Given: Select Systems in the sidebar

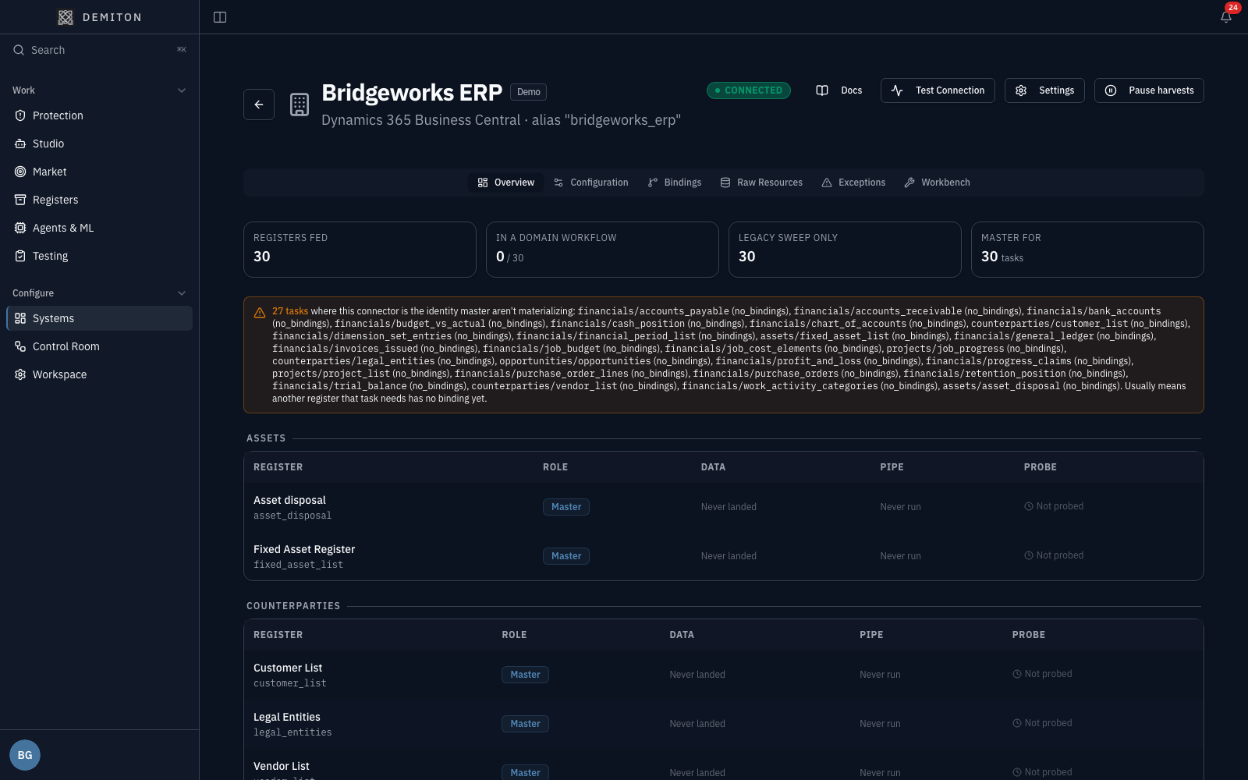Looking at the screenshot, I should (x=100, y=318).
